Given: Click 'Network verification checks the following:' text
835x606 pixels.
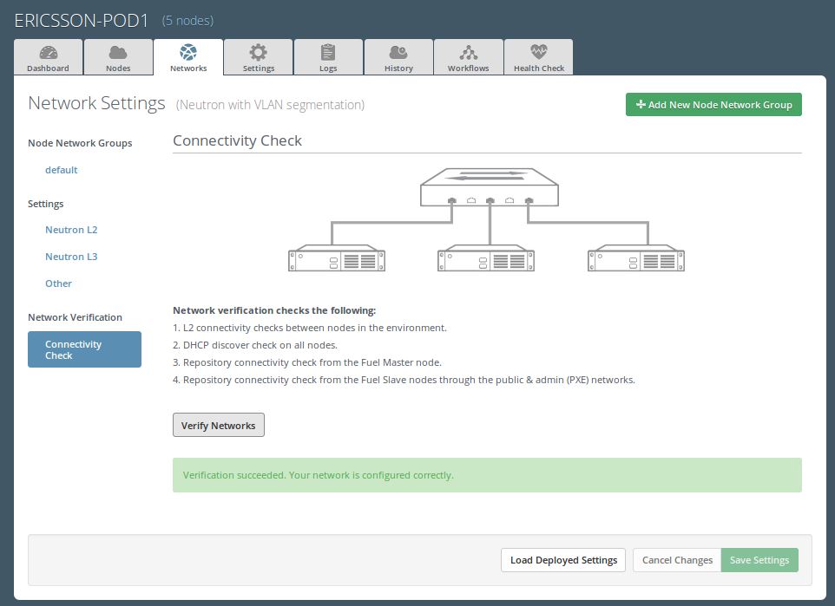Looking at the screenshot, I should coord(274,310).
